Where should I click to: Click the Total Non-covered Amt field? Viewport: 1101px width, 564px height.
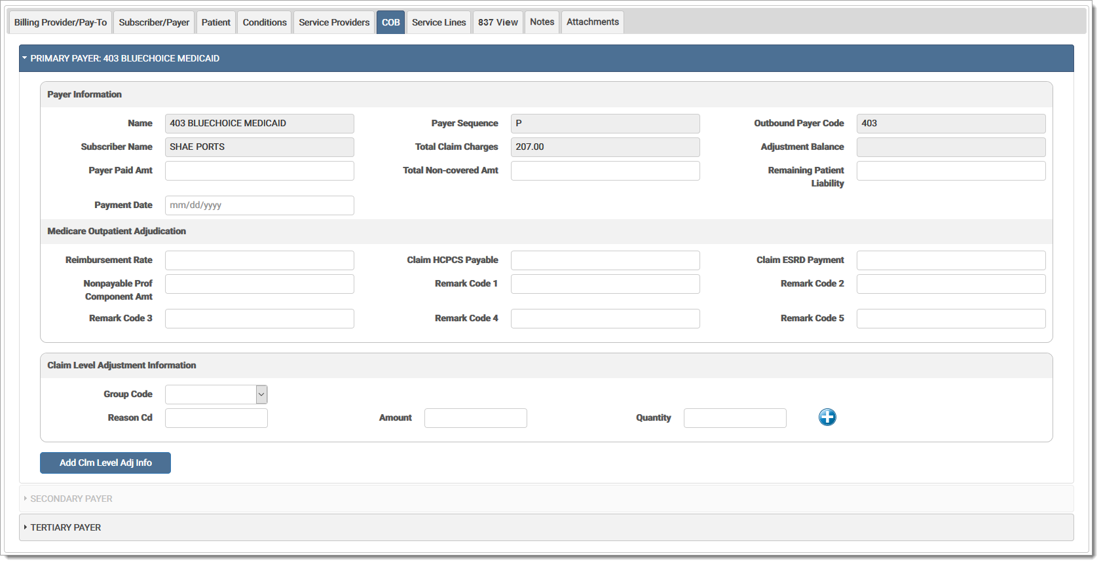(x=605, y=171)
